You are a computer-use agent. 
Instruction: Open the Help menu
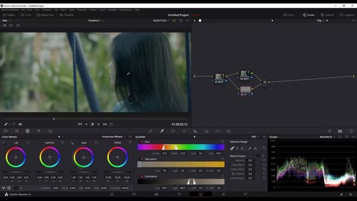point(137,10)
